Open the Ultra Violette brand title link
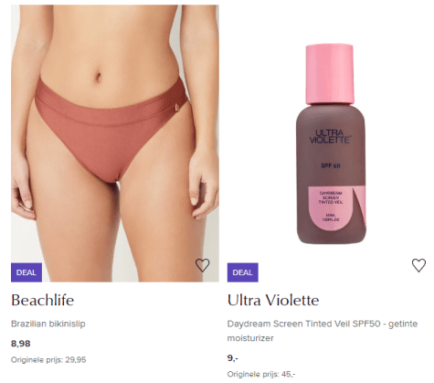 click(273, 300)
